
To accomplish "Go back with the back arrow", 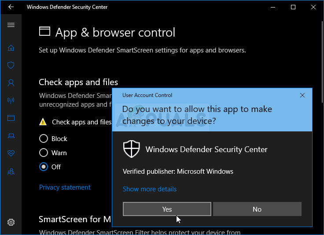I will pos(11,7).
